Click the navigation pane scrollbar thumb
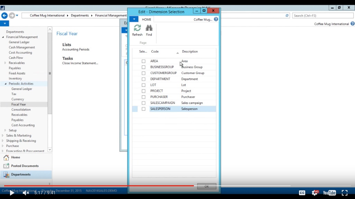This screenshot has height=199, width=355. click(x=49, y=73)
